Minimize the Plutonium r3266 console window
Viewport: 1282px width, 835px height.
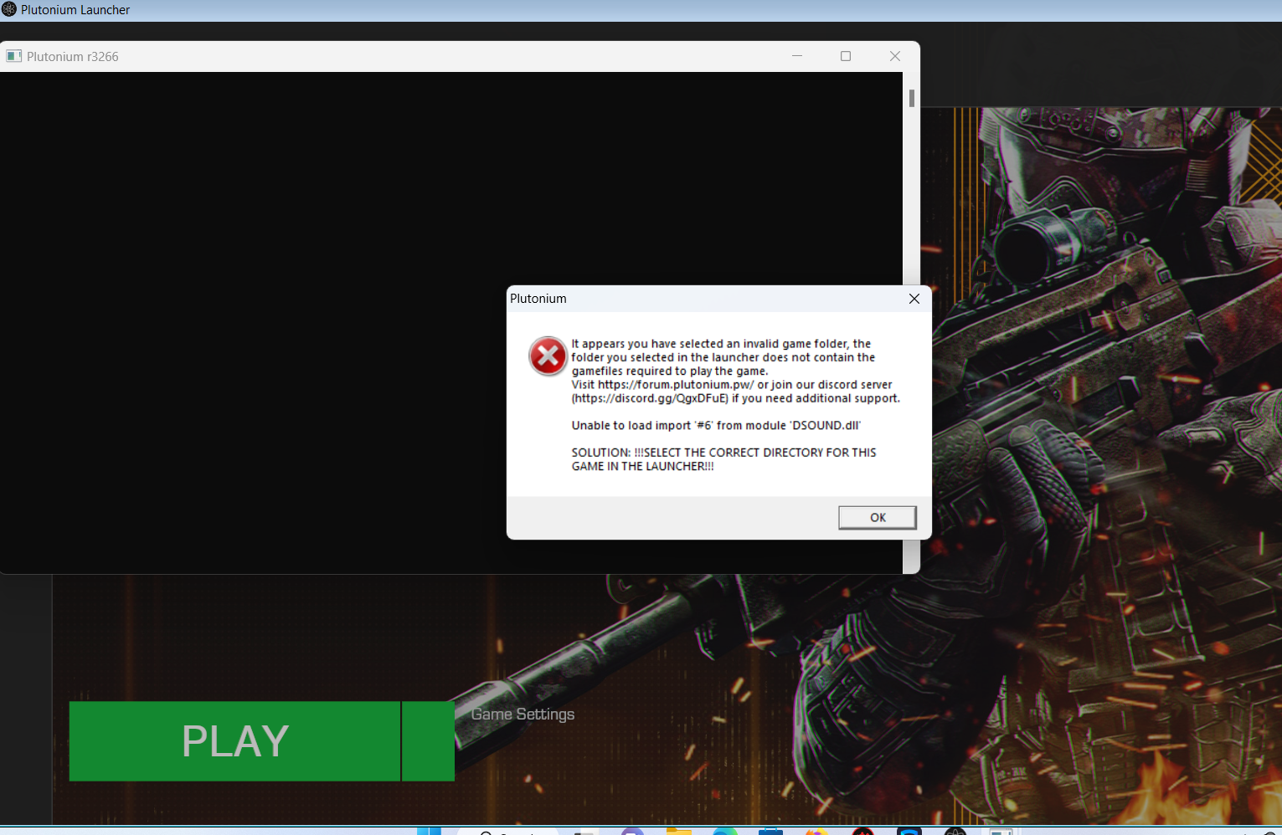(x=796, y=56)
